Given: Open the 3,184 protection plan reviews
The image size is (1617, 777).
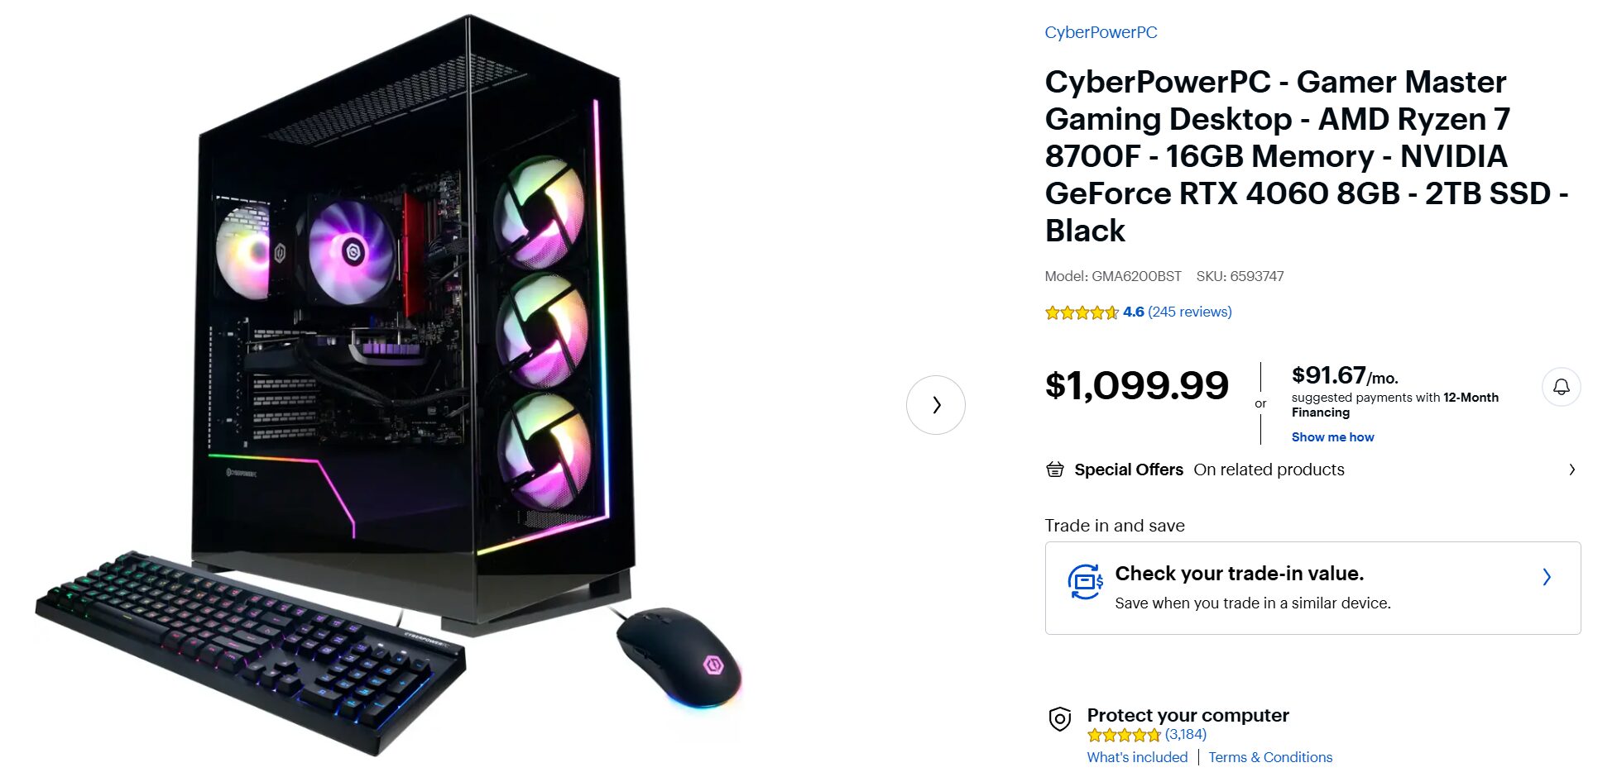Looking at the screenshot, I should [x=1186, y=734].
